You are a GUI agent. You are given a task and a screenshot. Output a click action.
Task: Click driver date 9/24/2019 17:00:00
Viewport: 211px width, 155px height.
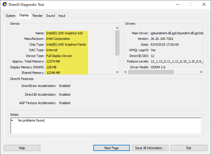(x=165, y=44)
